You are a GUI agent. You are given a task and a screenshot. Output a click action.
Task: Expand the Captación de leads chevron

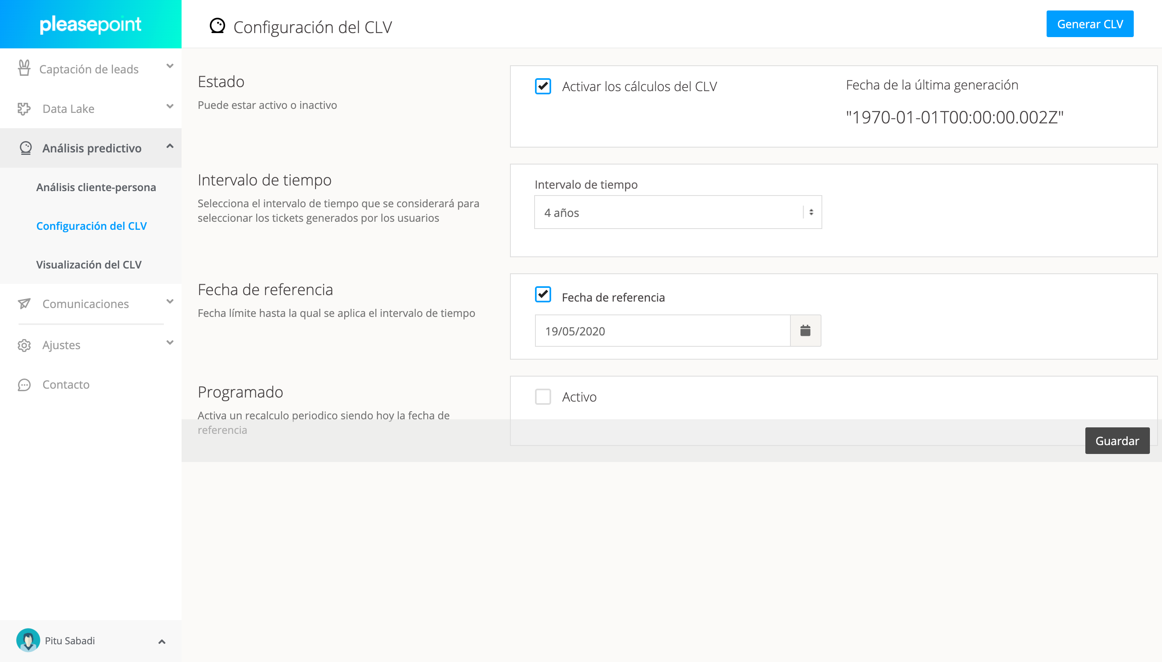(x=170, y=67)
